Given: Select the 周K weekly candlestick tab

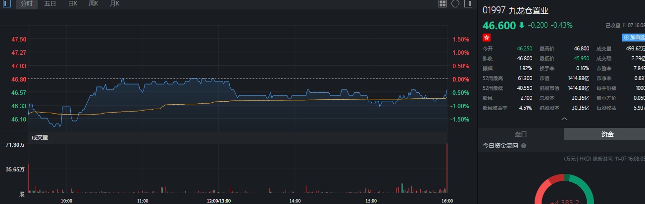Looking at the screenshot, I should [x=93, y=4].
